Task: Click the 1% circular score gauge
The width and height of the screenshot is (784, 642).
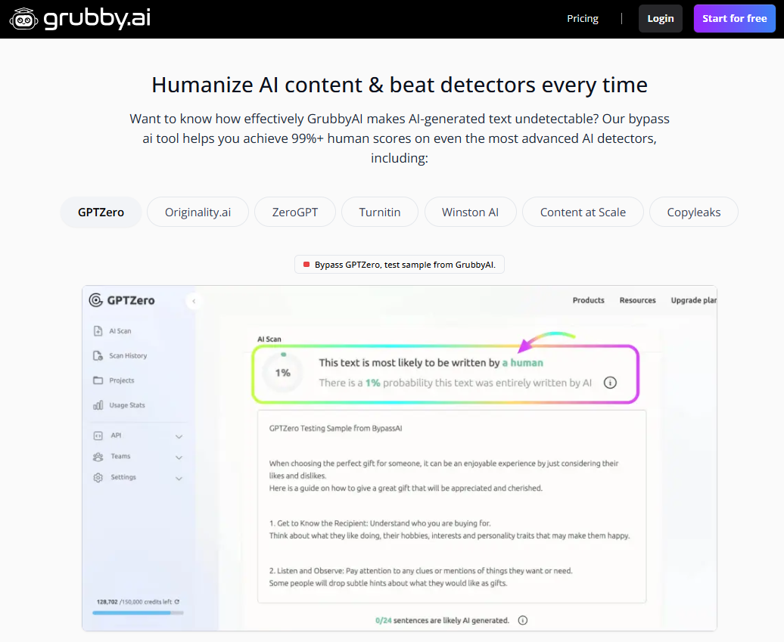Action: point(283,373)
